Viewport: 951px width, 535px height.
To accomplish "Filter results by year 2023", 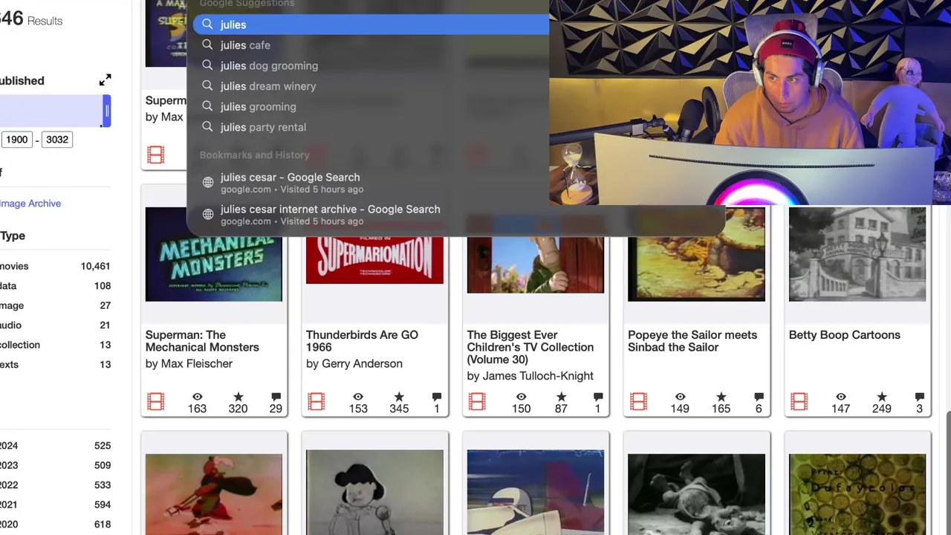I will click(9, 465).
